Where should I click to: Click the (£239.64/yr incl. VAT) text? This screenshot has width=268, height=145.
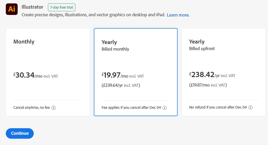tap(121, 85)
